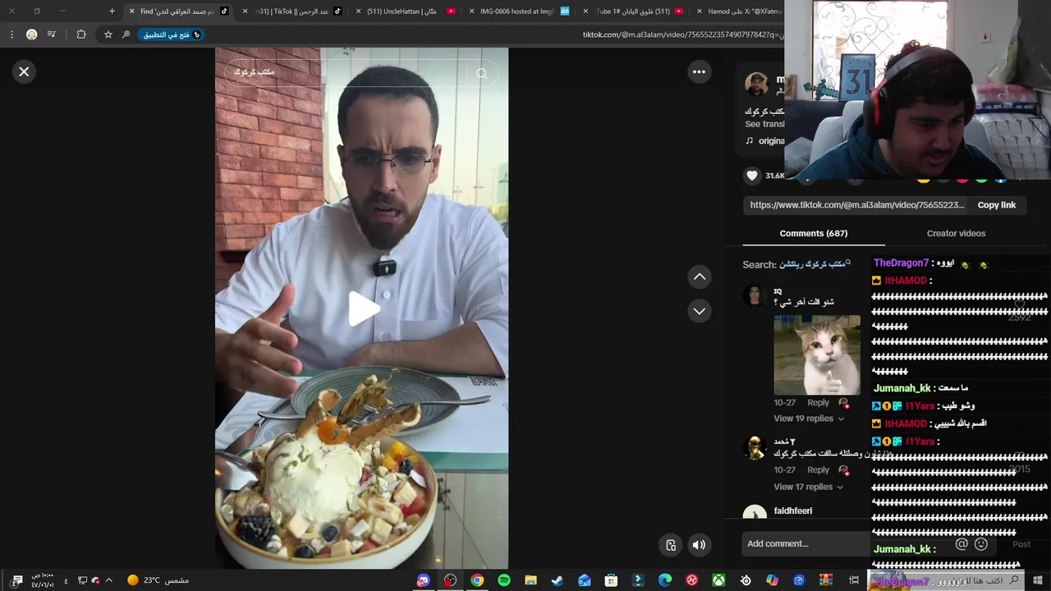Click See translation under the caption
The image size is (1051, 591).
(x=764, y=124)
